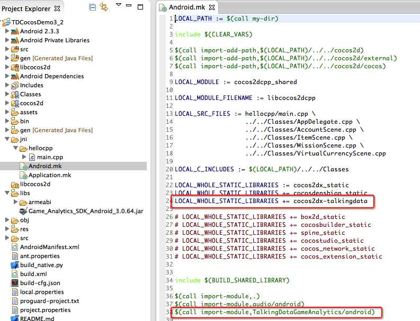420x321 pixels.
Task: Click the project.properties file icon
Action: pyautogui.click(x=15, y=310)
